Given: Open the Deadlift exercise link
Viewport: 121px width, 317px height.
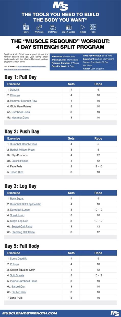Looking at the screenshot, I should click(14, 90).
